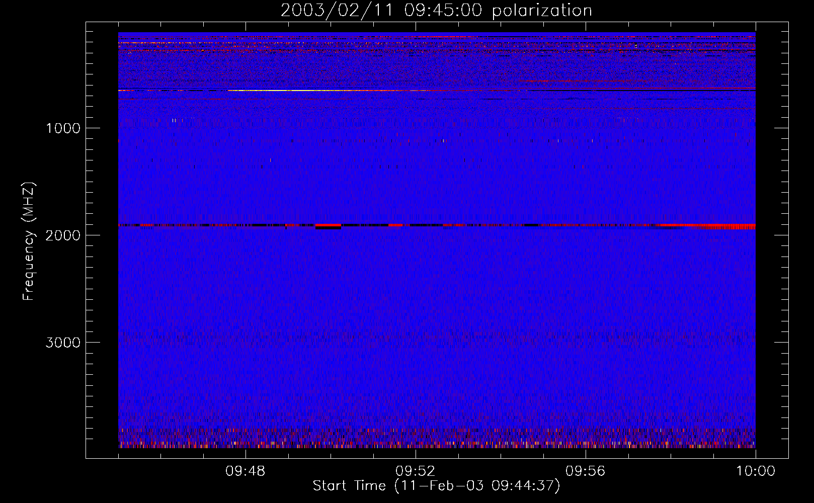Select the 'Start Time (11-Feb-03 09:44:37)' caption

tap(436, 486)
